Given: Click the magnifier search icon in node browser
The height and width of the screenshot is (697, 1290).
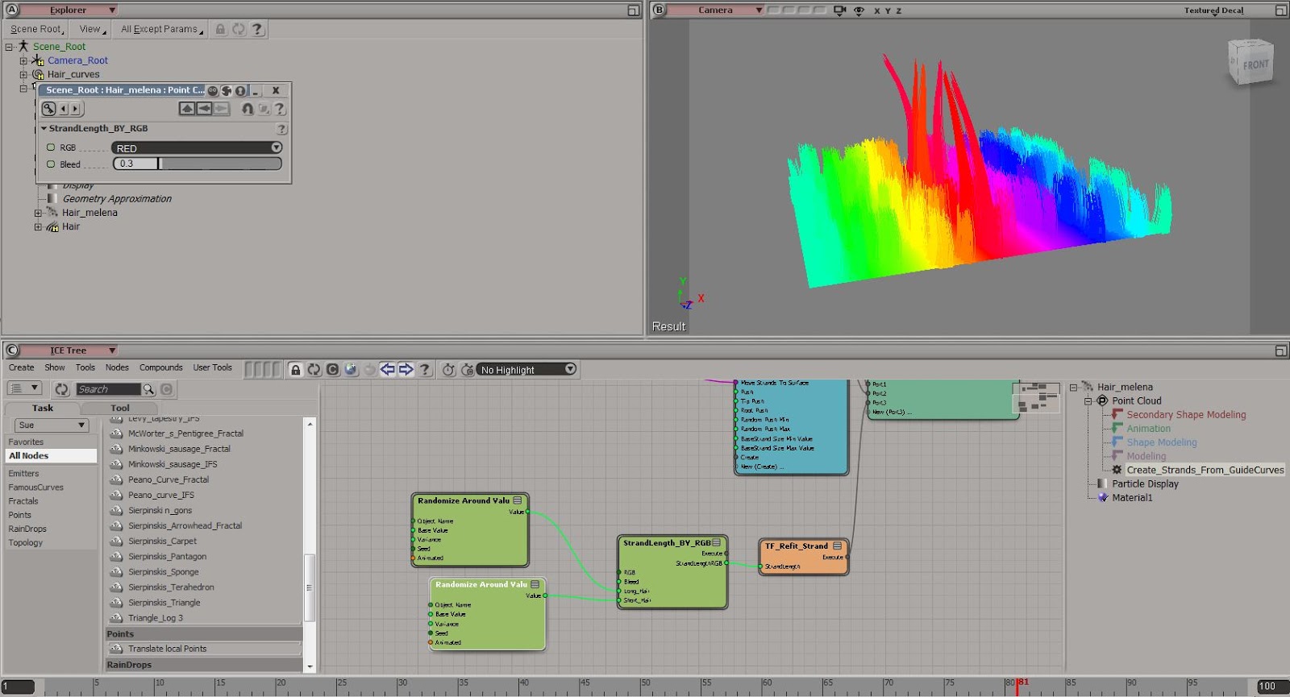Looking at the screenshot, I should pos(148,389).
